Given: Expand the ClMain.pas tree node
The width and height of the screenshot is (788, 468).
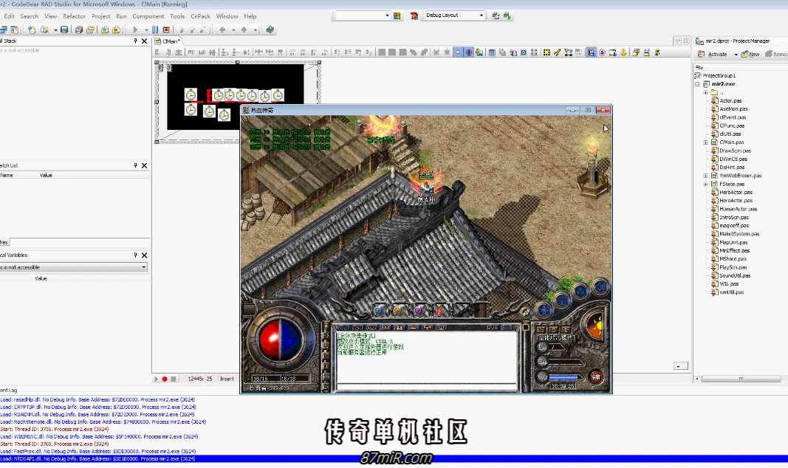Looking at the screenshot, I should click(x=705, y=142).
